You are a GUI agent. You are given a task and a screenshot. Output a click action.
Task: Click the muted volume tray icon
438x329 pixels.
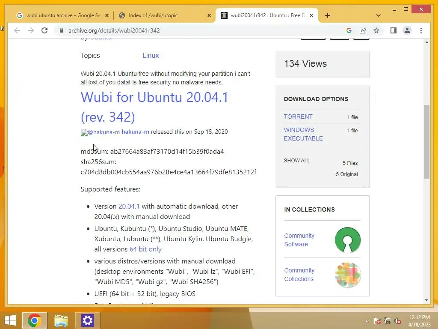click(x=397, y=321)
